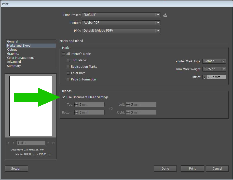Screen dimensions: 233x180
Task: Click the Setup... button
Action: pyautogui.click(x=17, y=169)
